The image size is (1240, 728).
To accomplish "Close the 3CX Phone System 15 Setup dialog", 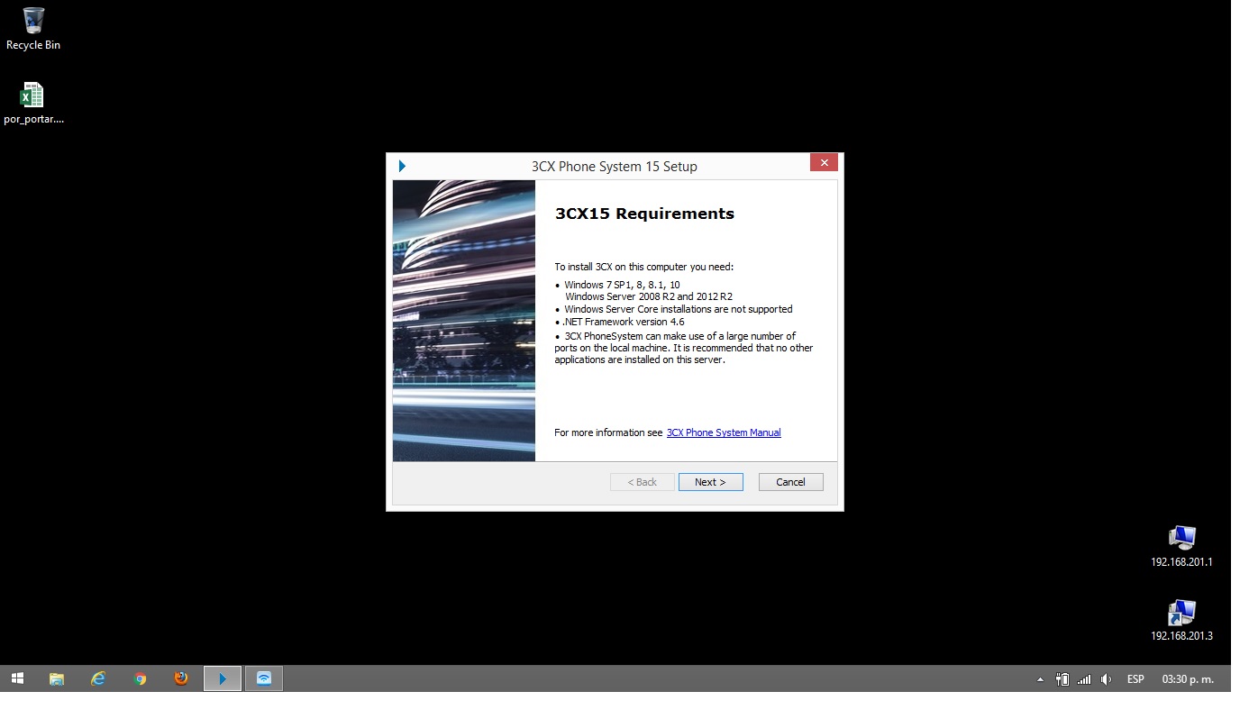I will 824,163.
